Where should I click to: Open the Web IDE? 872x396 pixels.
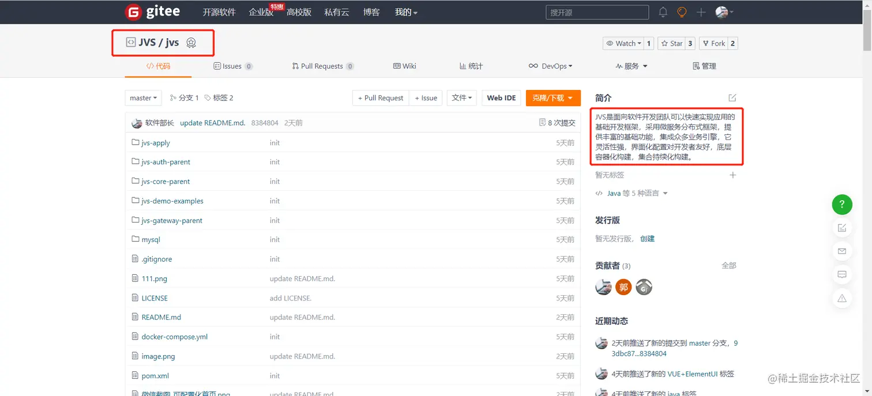click(x=501, y=98)
